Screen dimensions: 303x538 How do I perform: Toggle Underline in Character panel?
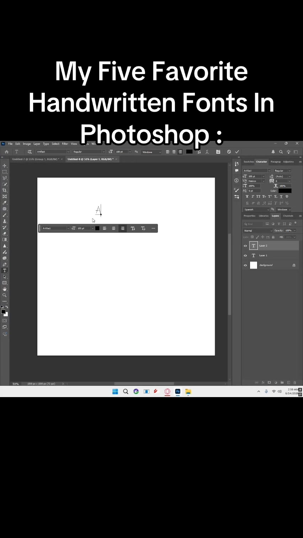tap(281, 196)
